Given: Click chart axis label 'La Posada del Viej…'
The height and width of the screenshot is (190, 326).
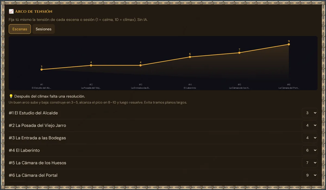Looking at the screenshot, I should (91, 88).
